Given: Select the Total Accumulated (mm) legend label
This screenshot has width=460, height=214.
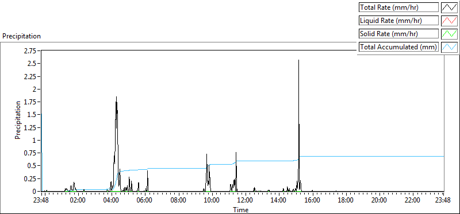Looking at the screenshot, I should tap(398, 46).
